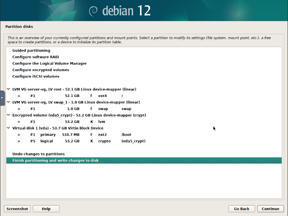Viewport: 288px width, 216px height.
Task: Select Configure software RAID
Action: pyautogui.click(x=144, y=57)
